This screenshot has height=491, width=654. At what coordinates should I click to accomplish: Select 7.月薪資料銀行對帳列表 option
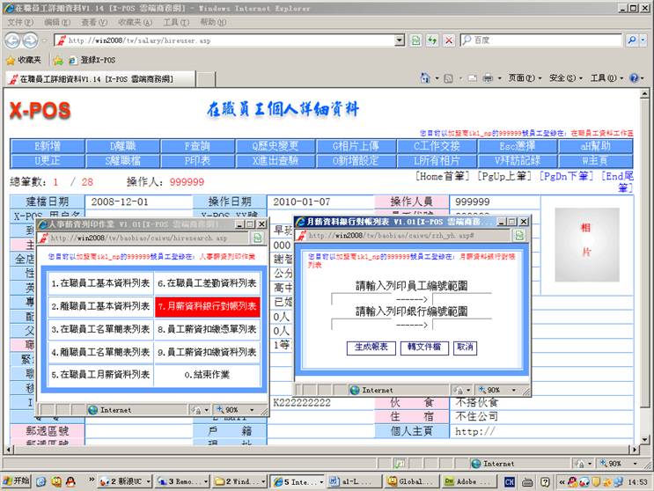(x=207, y=306)
